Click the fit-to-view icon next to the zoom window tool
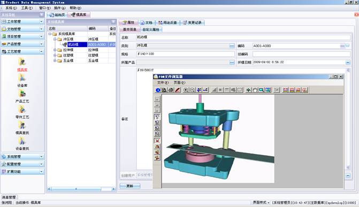 [268, 90]
